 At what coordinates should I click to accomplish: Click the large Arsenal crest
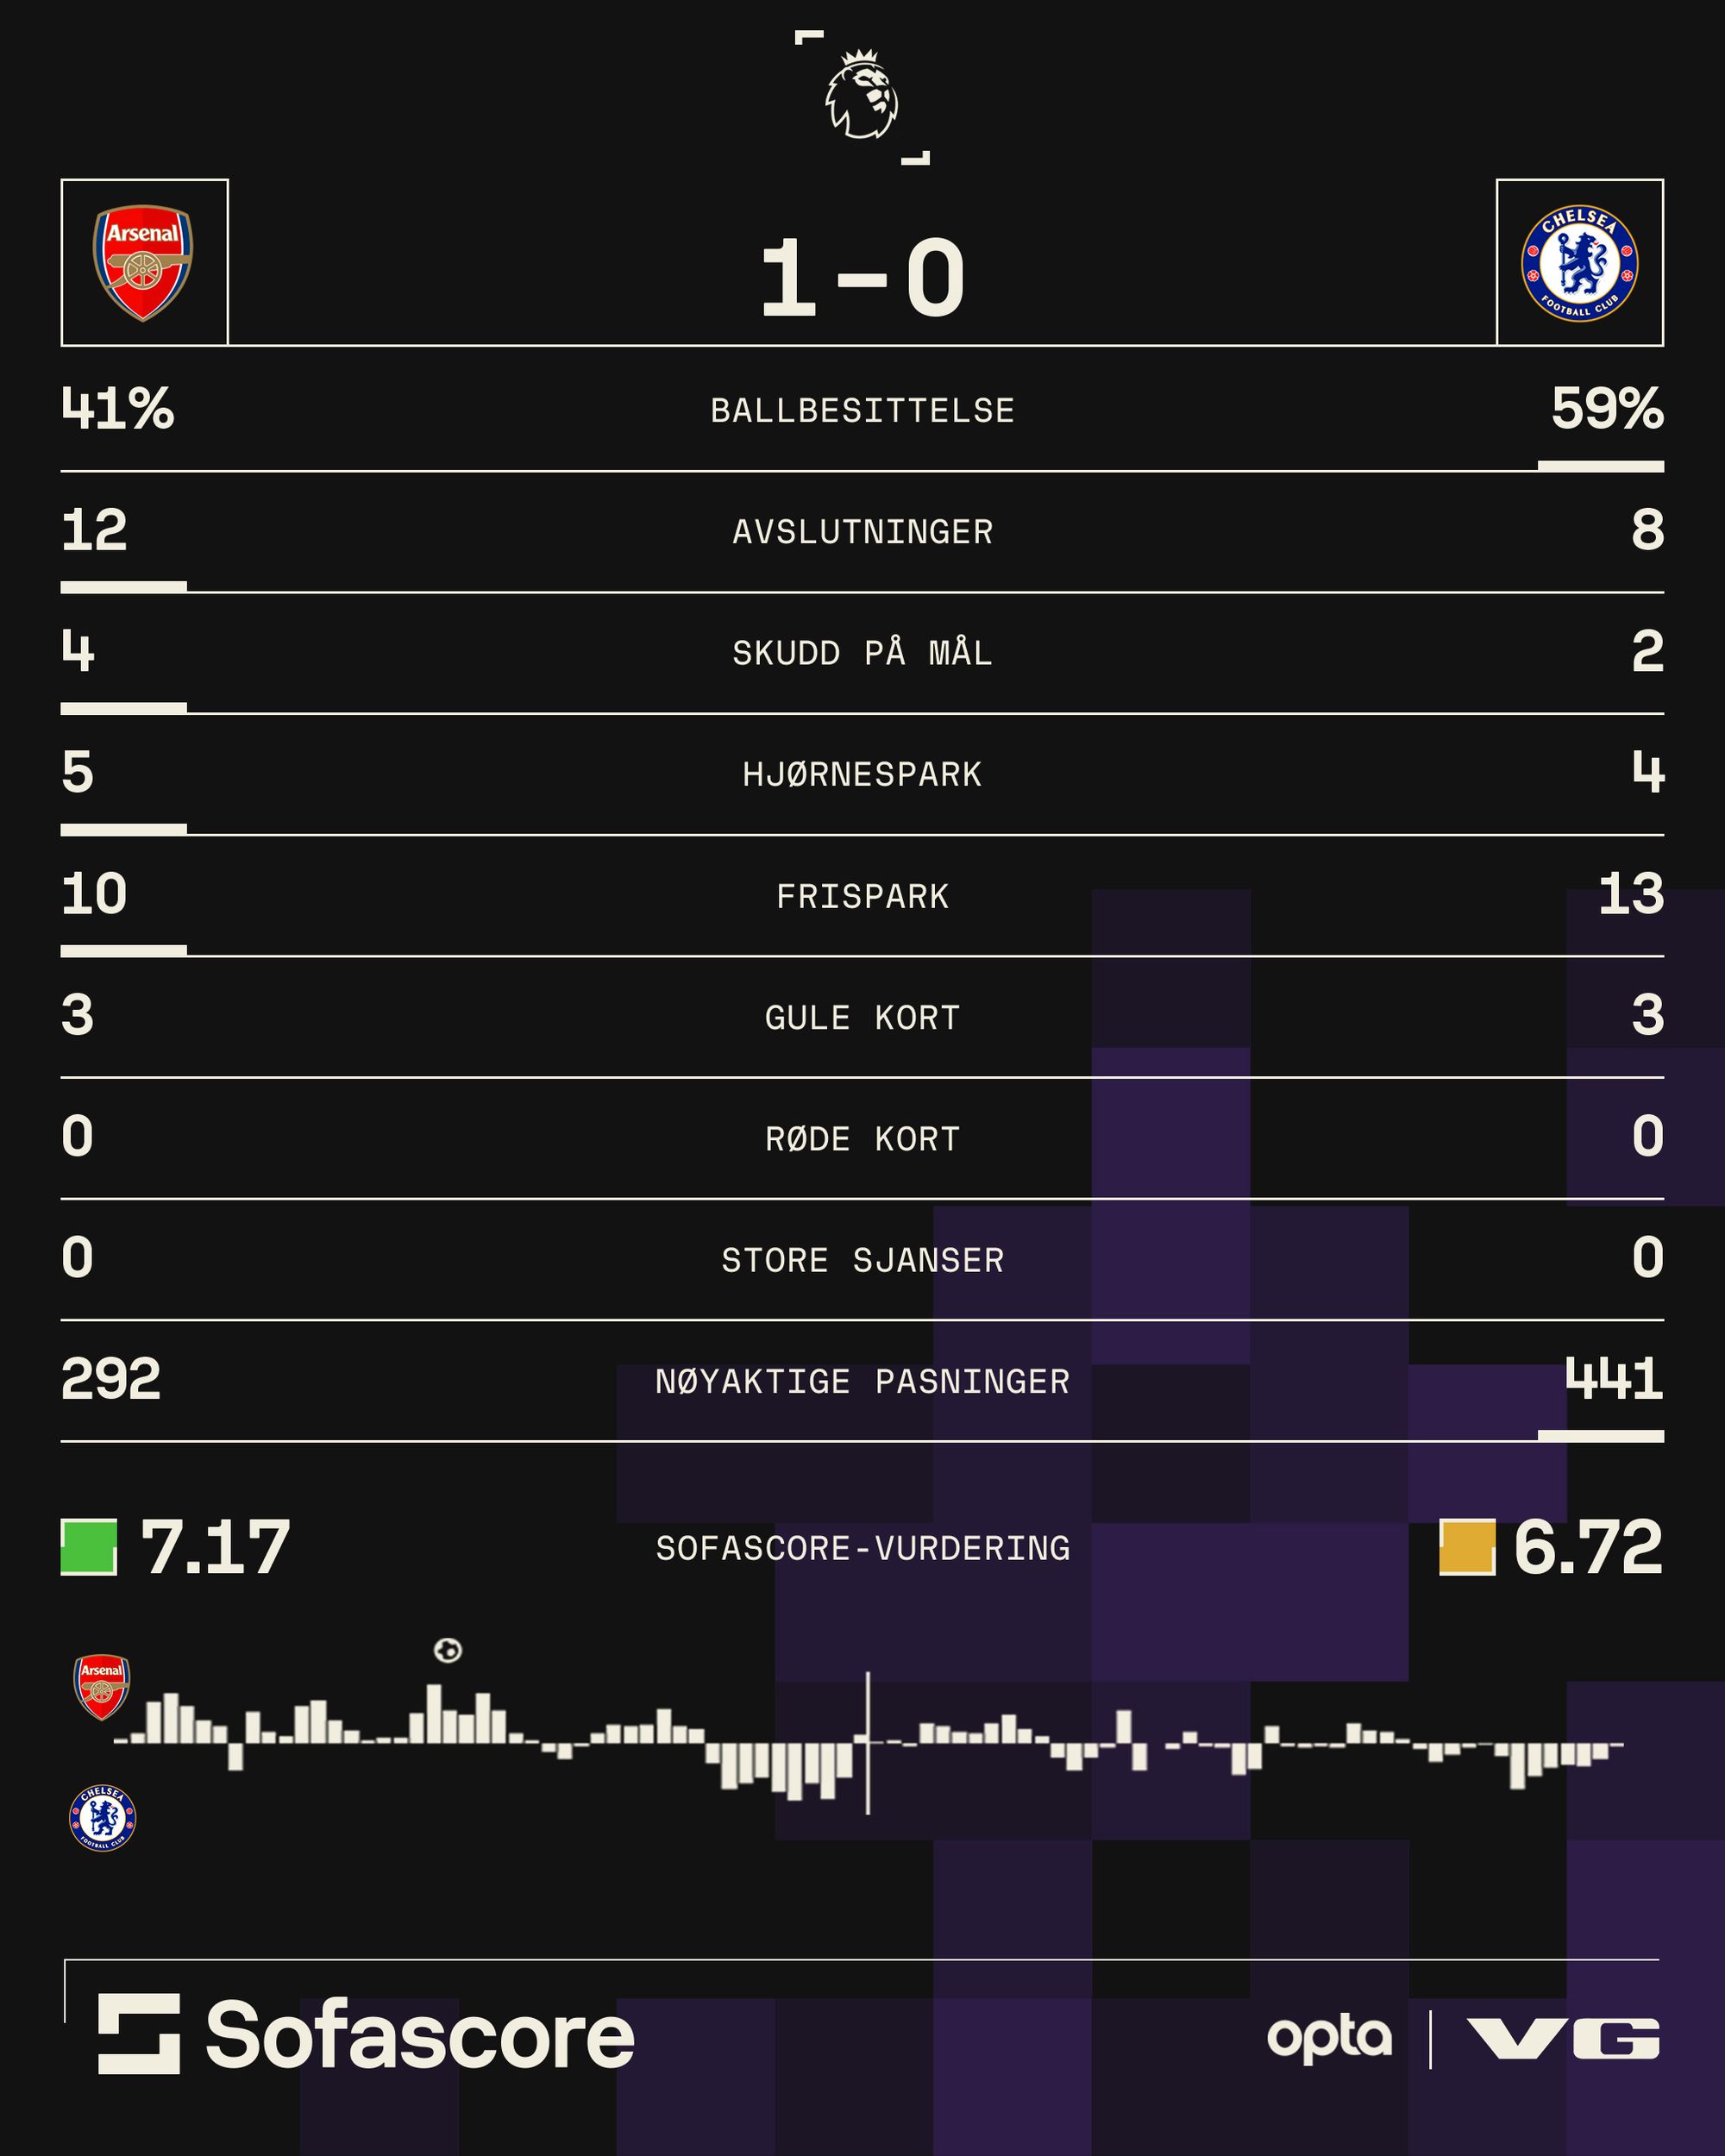pyautogui.click(x=143, y=262)
